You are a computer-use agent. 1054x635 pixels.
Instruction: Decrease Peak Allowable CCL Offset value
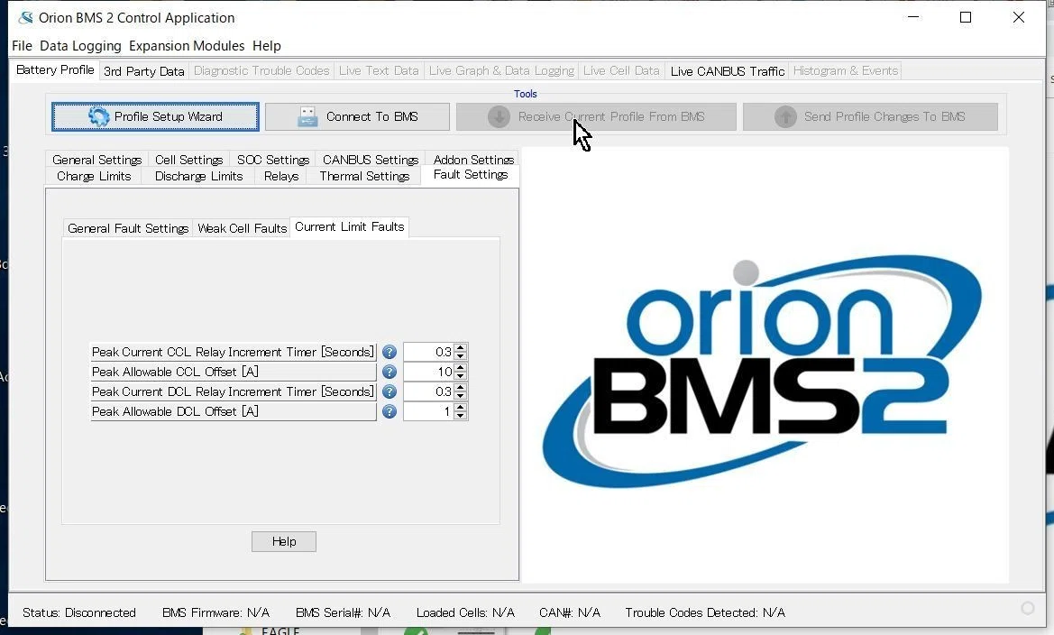[461, 376]
